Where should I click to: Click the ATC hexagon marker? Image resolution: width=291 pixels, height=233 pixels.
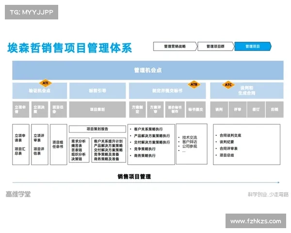(228, 84)
